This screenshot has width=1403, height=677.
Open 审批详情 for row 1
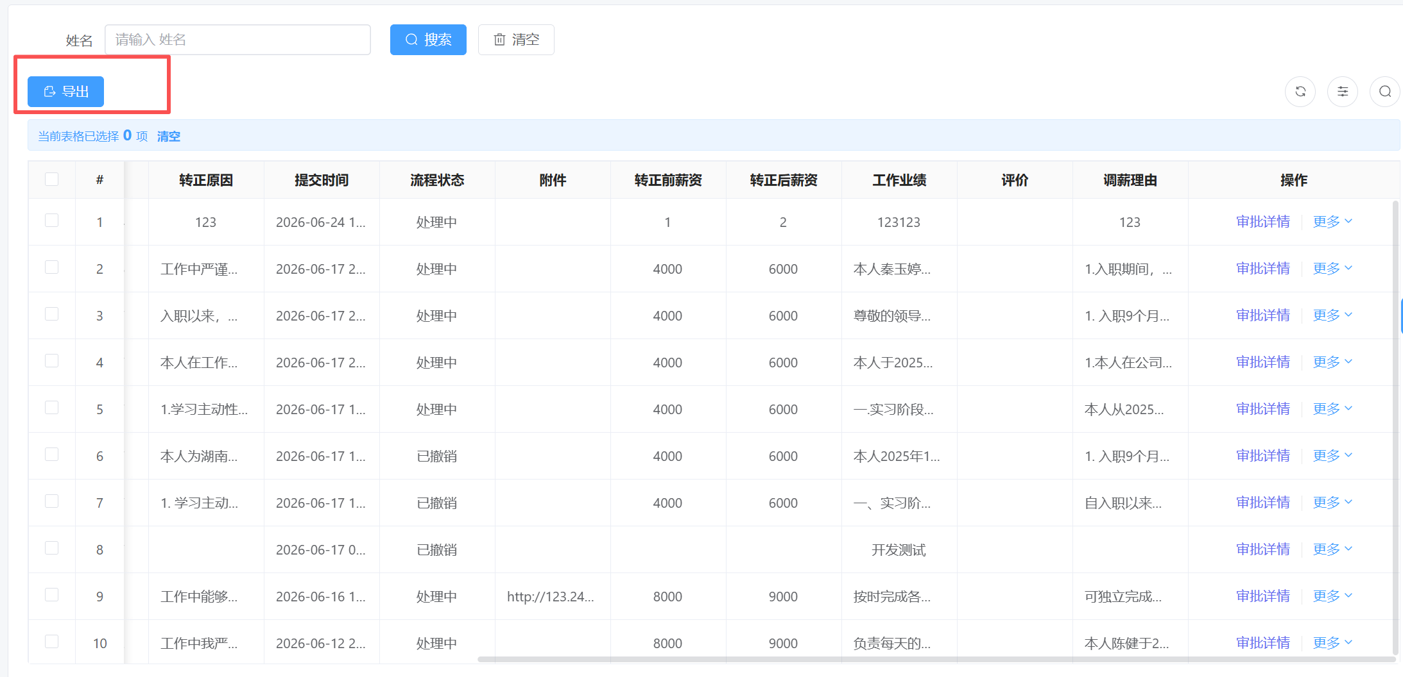coord(1263,222)
